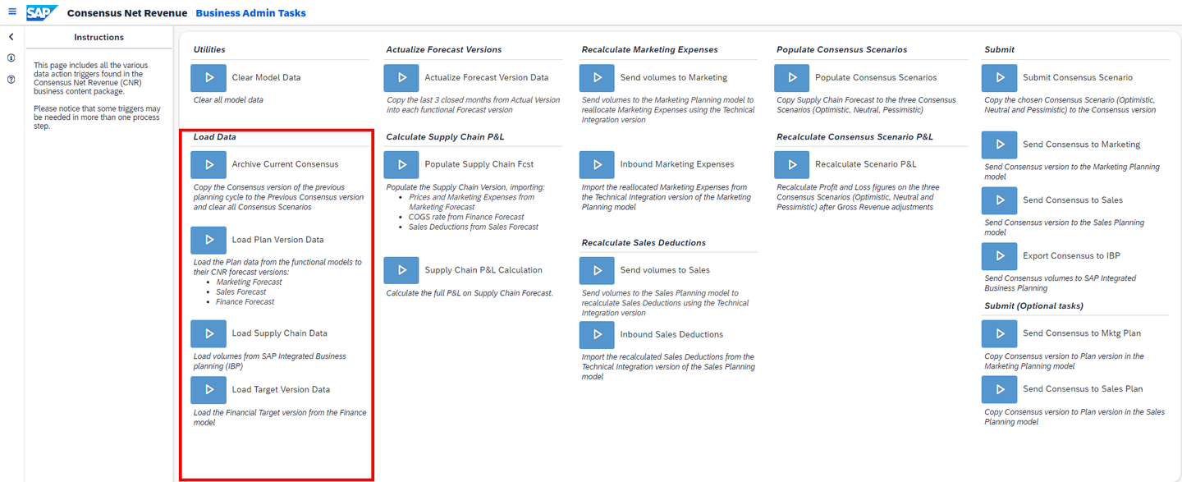Click the Finance Forecast bullet item
The width and height of the screenshot is (1182, 482).
coord(245,301)
